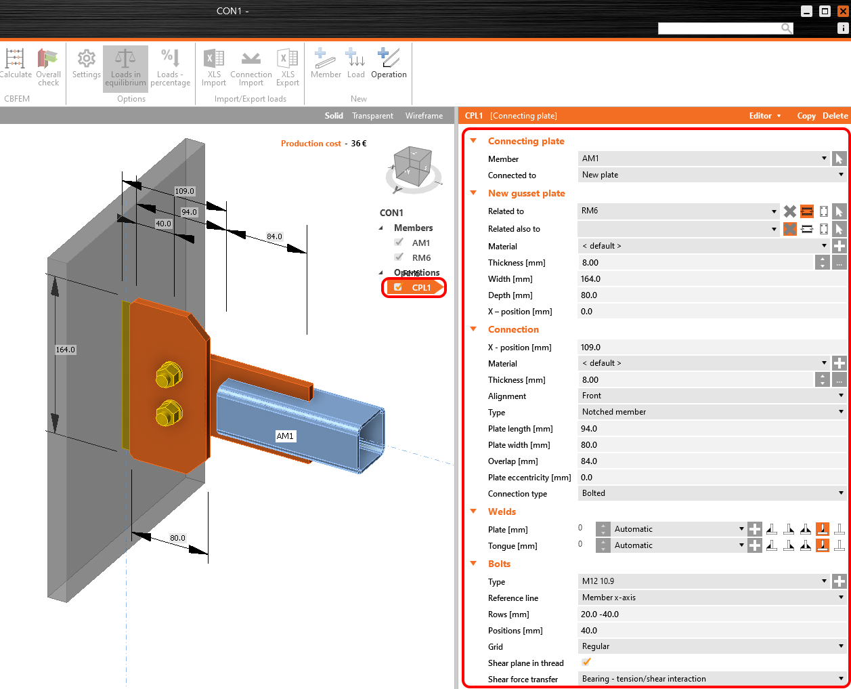Viewport: 851px width, 689px height.
Task: Click the add bolt type plus icon
Action: 839,581
